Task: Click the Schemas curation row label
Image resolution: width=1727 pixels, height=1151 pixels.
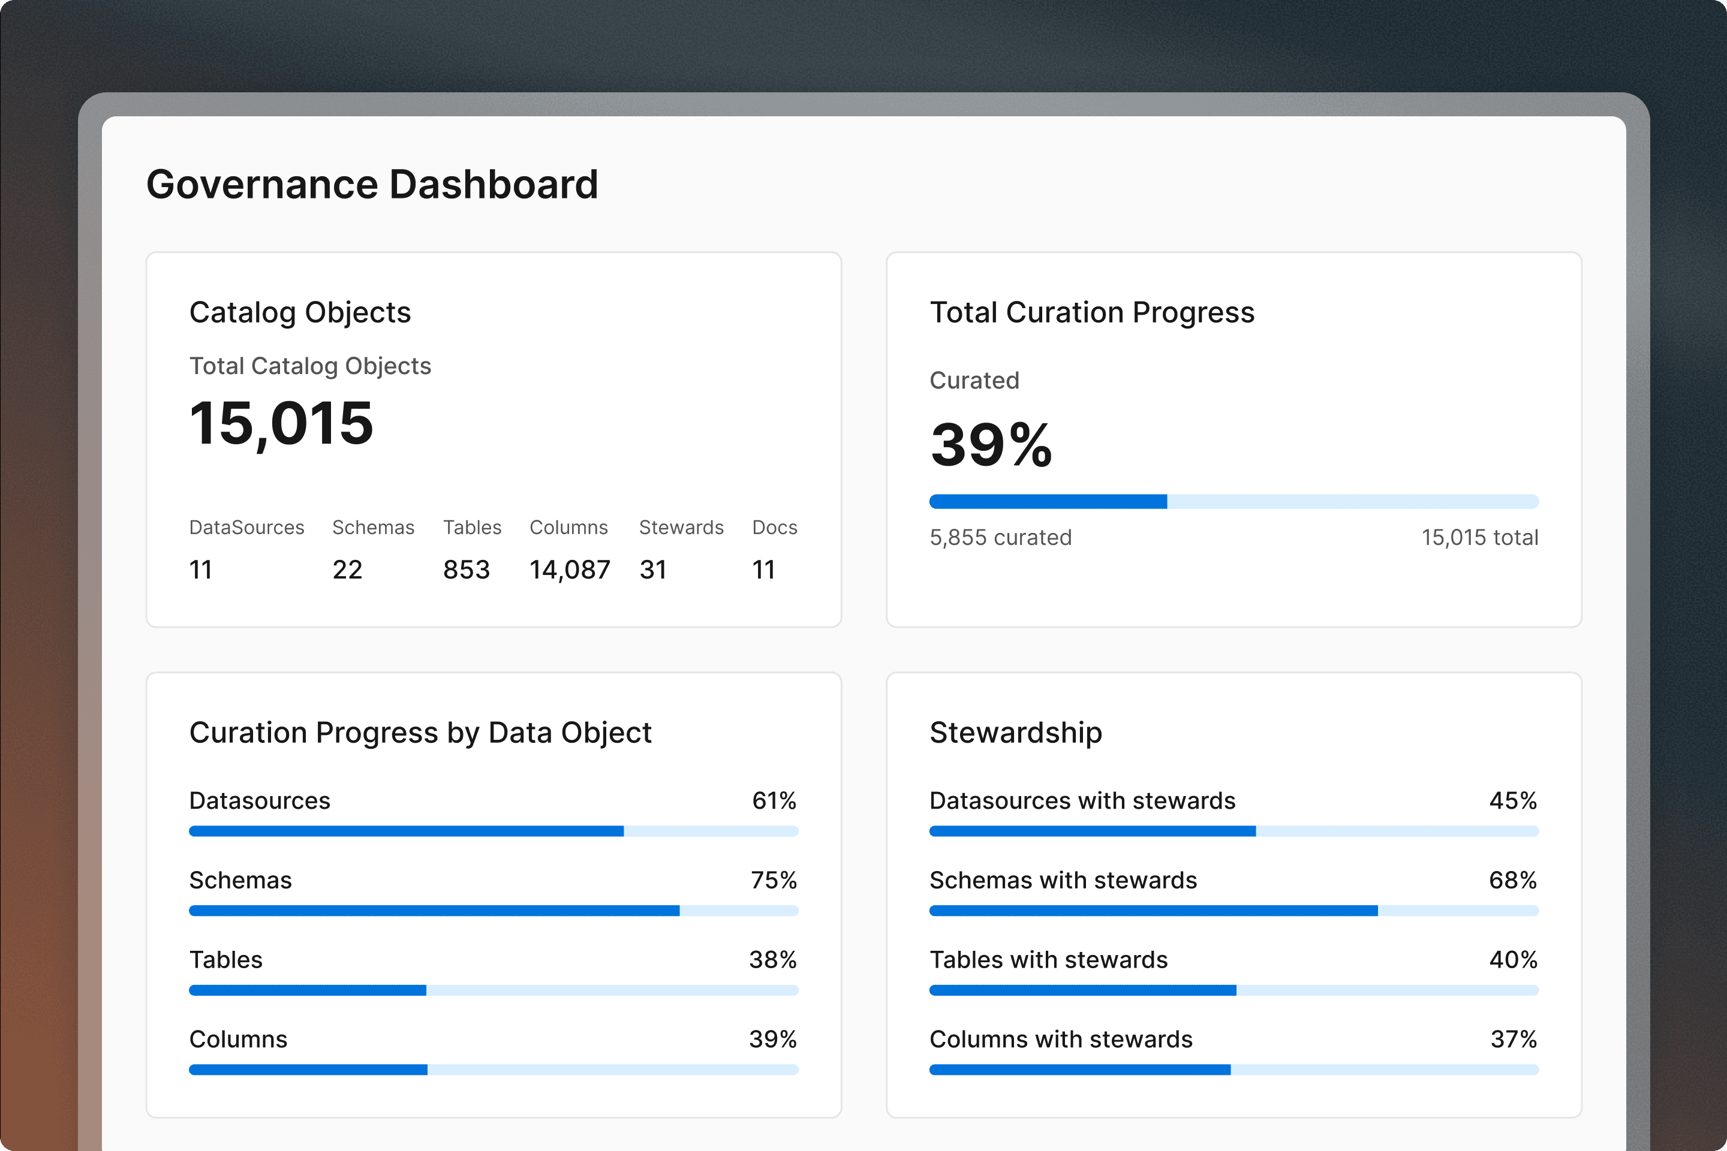Action: (241, 880)
